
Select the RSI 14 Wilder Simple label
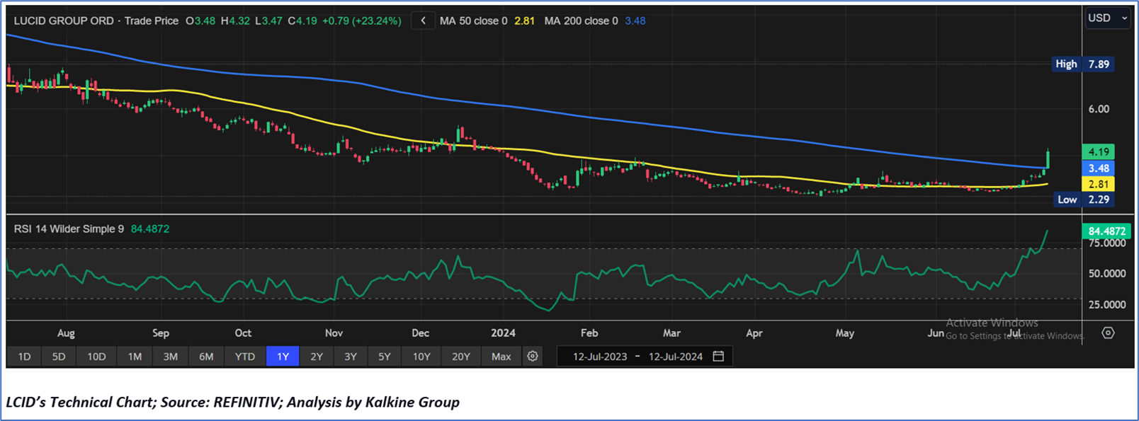point(69,229)
